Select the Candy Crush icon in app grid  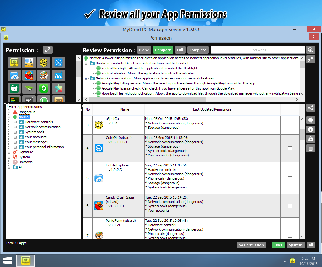click(x=29, y=75)
